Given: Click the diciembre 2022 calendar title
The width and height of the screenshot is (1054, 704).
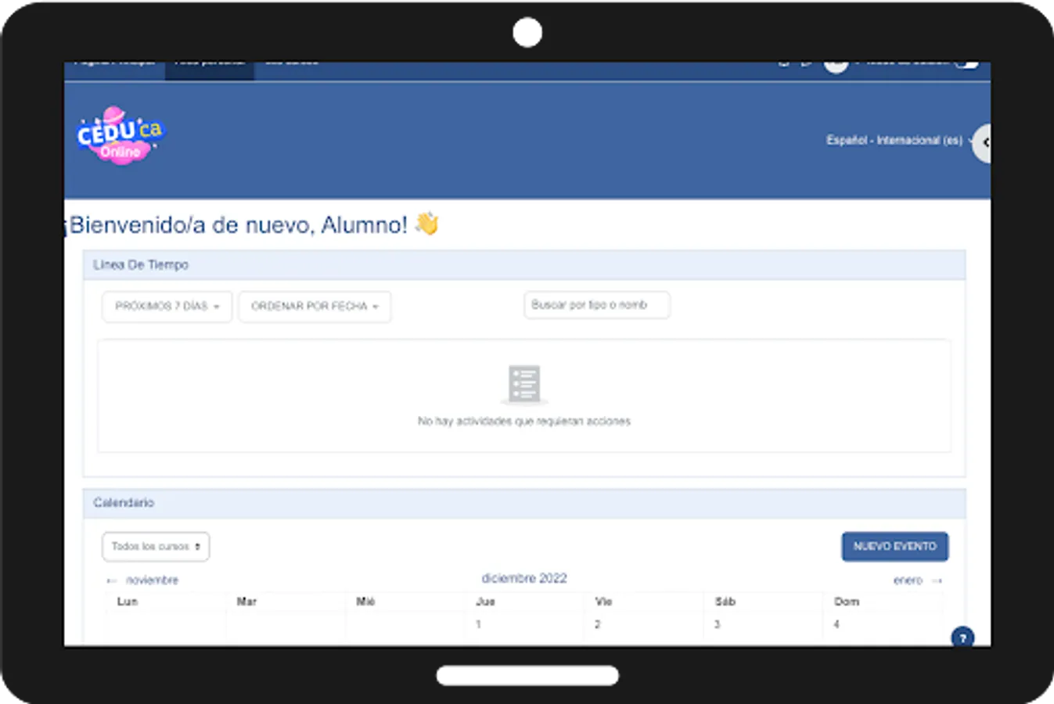Looking at the screenshot, I should (524, 578).
